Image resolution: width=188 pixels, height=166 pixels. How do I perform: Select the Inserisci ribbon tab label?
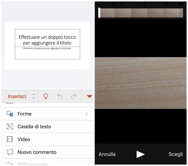pos(17,96)
